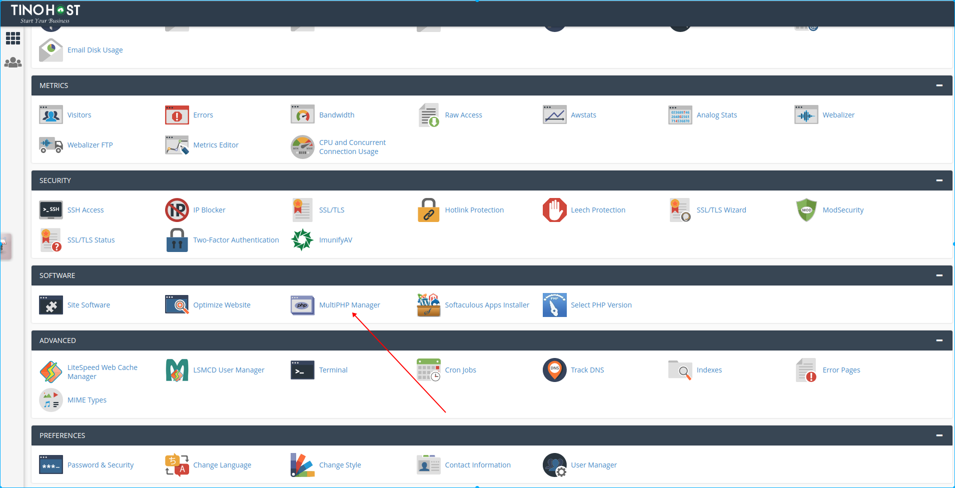Open the Bandwidth gauge icon
The width and height of the screenshot is (955, 488).
pos(303,115)
